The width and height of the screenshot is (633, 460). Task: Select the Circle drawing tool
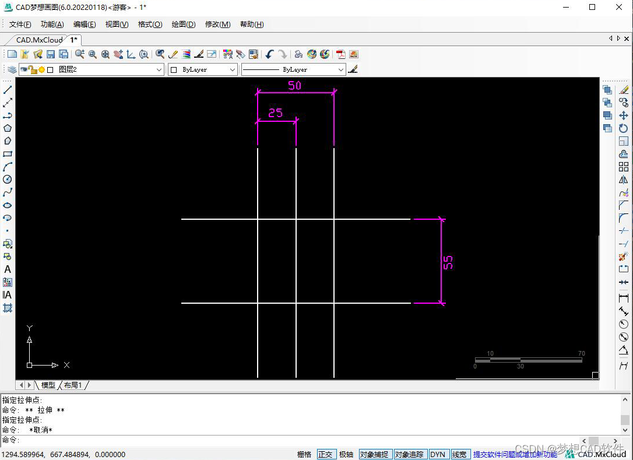[x=7, y=180]
